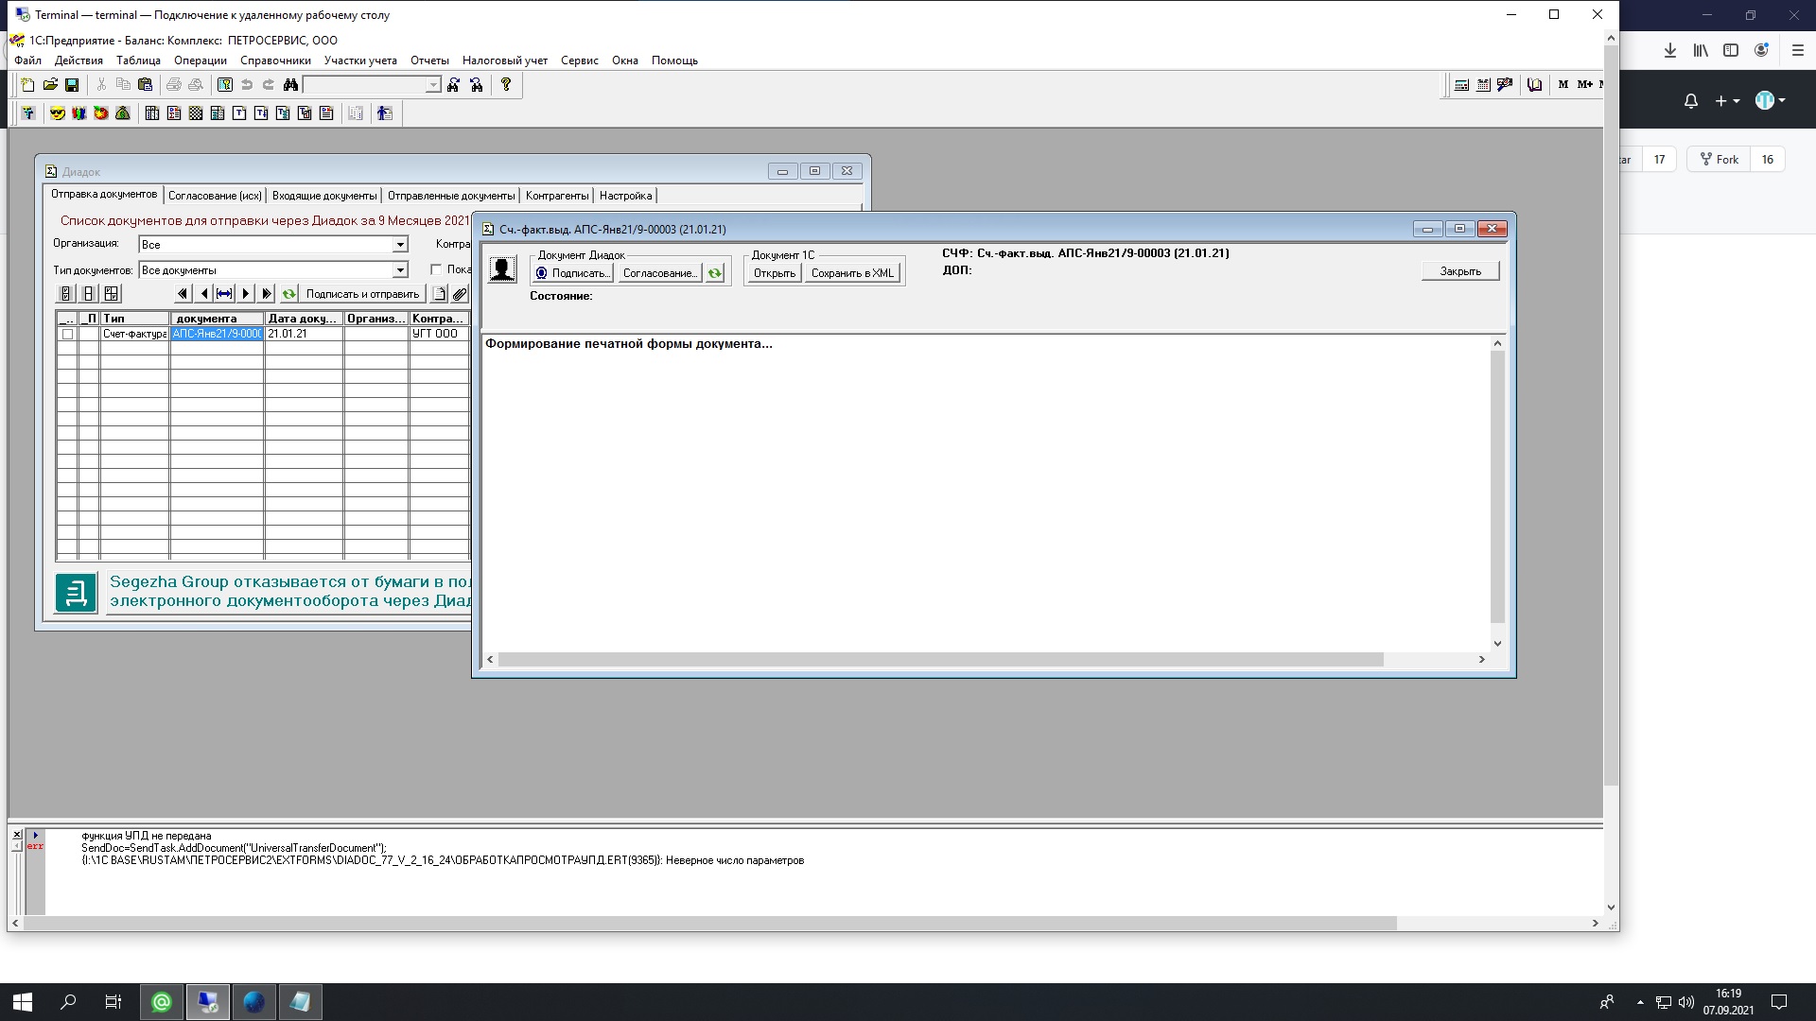Click the document window horizontal scrollbar

tap(940, 659)
